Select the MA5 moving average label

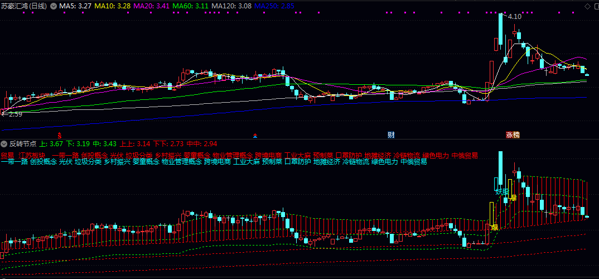pos(76,6)
